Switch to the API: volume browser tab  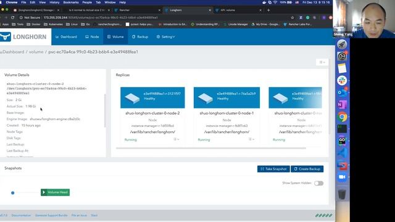(x=239, y=10)
